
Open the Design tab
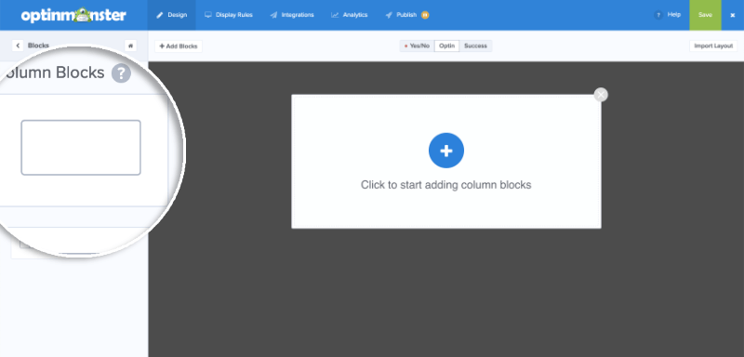point(172,15)
